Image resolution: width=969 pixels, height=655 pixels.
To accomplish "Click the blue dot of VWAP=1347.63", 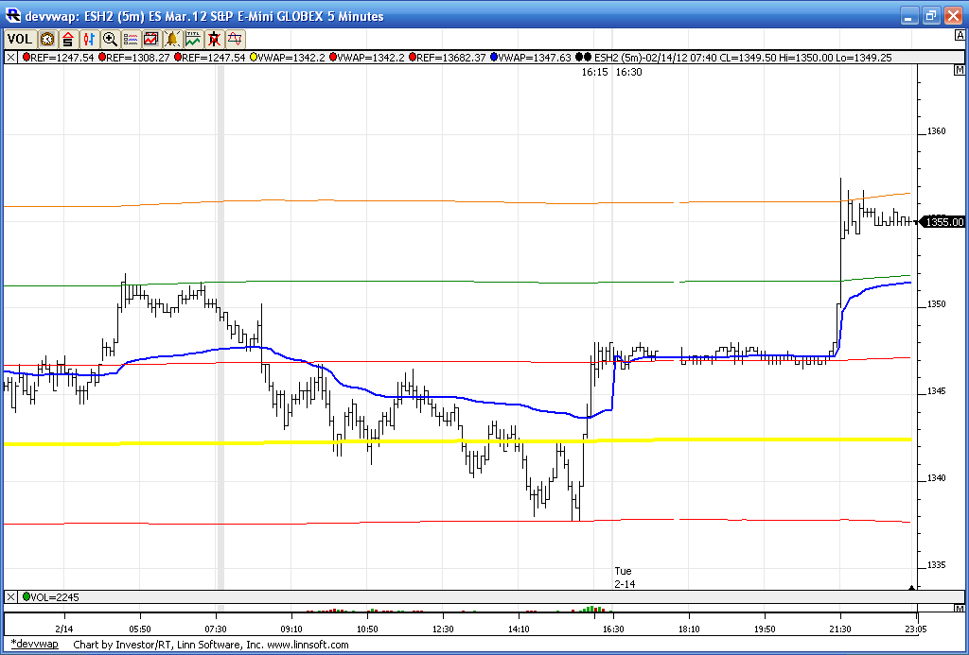I will [x=494, y=58].
